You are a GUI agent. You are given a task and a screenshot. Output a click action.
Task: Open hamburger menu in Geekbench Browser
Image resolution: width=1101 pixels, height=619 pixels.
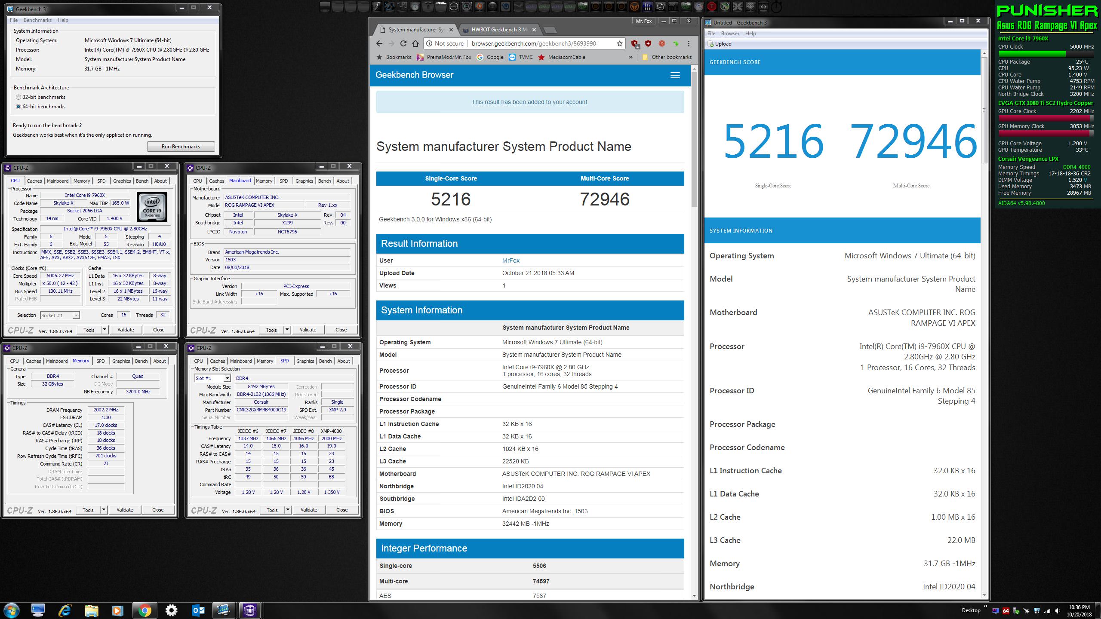pos(675,75)
